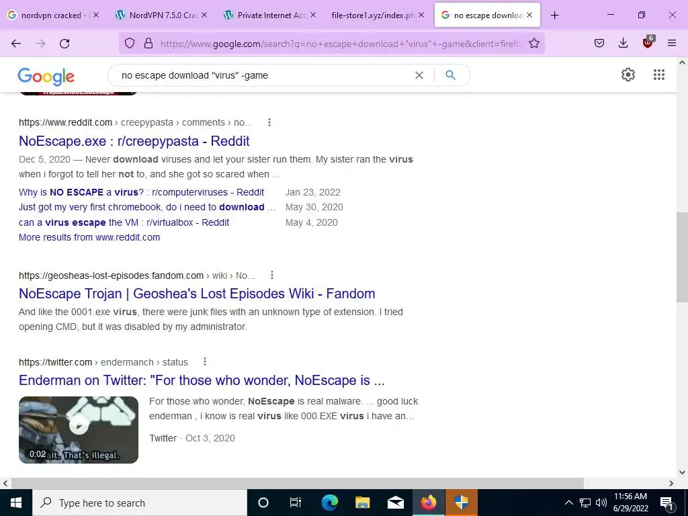This screenshot has height=516, width=688.
Task: Open the Save to Pocket icon
Action: tap(599, 43)
